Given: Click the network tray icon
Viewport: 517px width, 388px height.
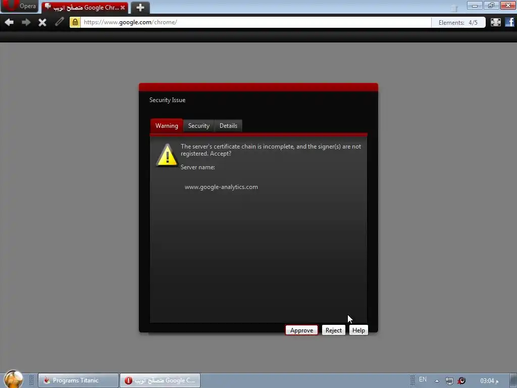Looking at the screenshot, I should tap(449, 381).
